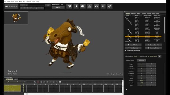Image resolution: width=170 pixels, height=95 pixels.
Task: Click the Remove Motor button
Action: pyautogui.click(x=154, y=48)
